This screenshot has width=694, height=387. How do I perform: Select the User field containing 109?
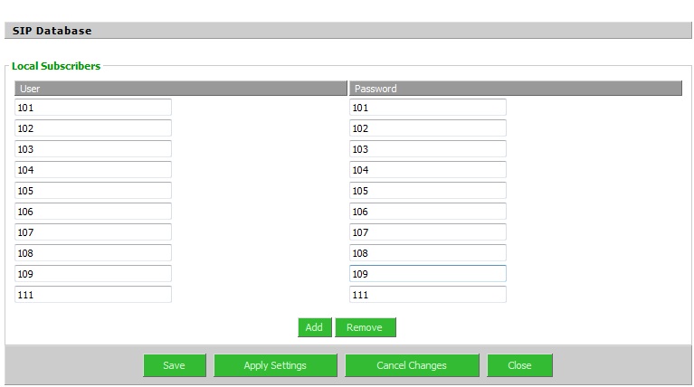93,274
